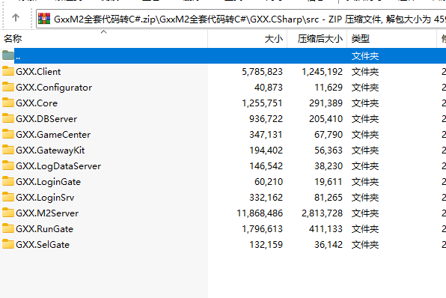Click the GXX.Core folder icon

coord(8,103)
